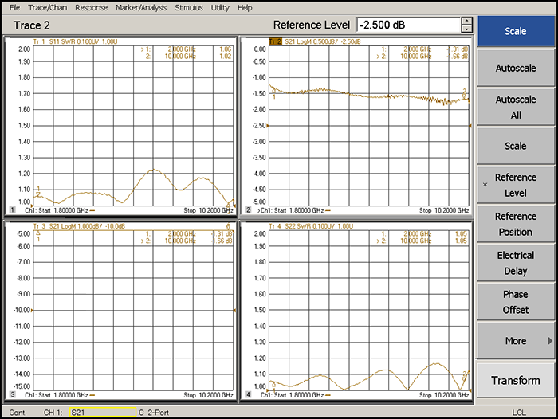Click reference level arrow at -10.00 in window 3
This screenshot has height=419, width=558.
coord(32,310)
